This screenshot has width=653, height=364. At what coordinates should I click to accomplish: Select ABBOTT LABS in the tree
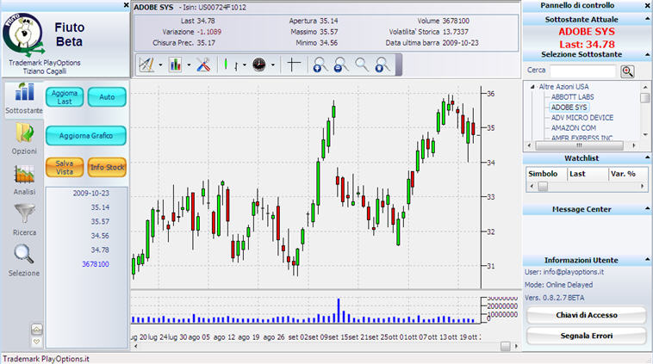[x=573, y=97]
